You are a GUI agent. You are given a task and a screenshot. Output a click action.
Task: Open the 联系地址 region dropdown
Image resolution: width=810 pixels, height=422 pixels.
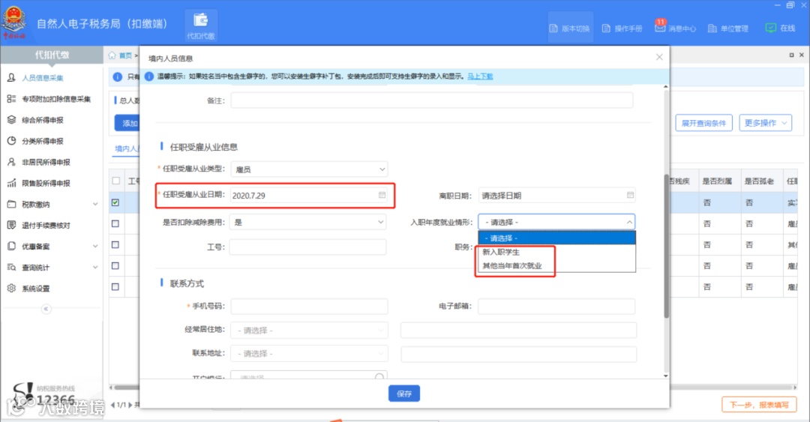[309, 353]
